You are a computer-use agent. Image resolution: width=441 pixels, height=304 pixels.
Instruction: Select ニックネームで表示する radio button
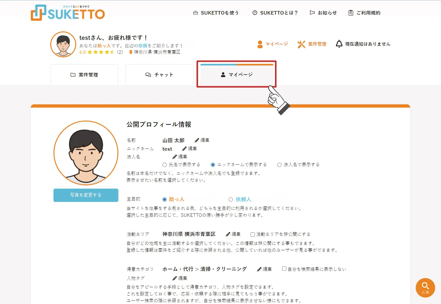click(213, 165)
